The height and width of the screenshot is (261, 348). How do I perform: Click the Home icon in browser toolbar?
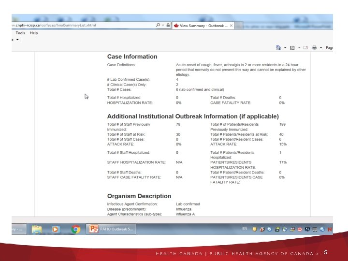pos(278,47)
